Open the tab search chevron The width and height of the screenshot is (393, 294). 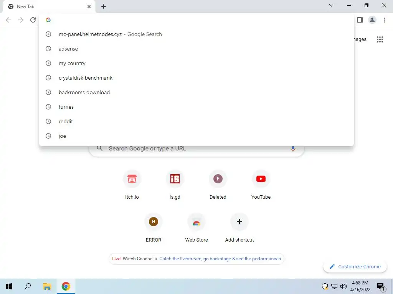coord(331,5)
